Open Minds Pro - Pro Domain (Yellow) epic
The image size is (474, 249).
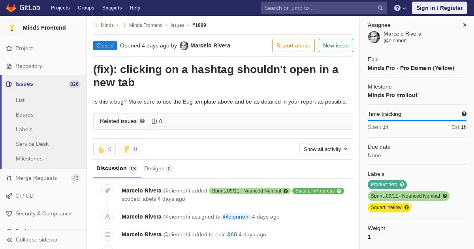(x=411, y=68)
